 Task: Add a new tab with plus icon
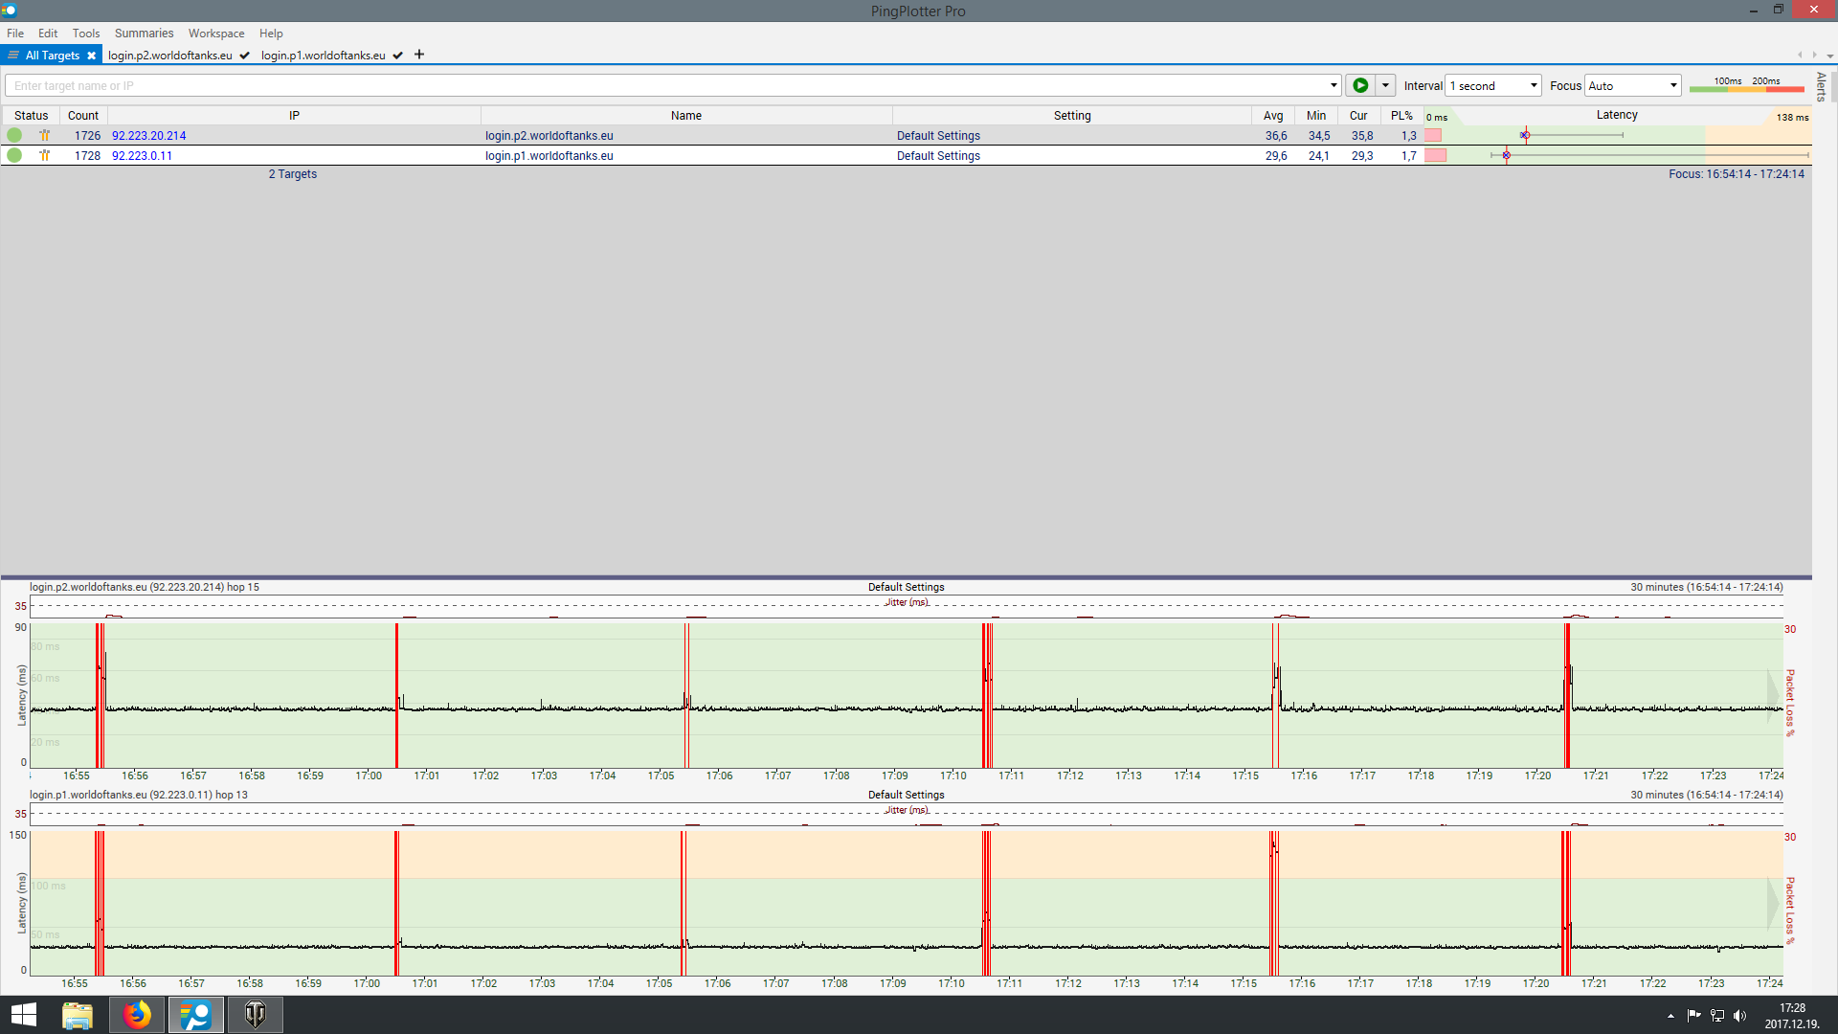click(x=419, y=55)
